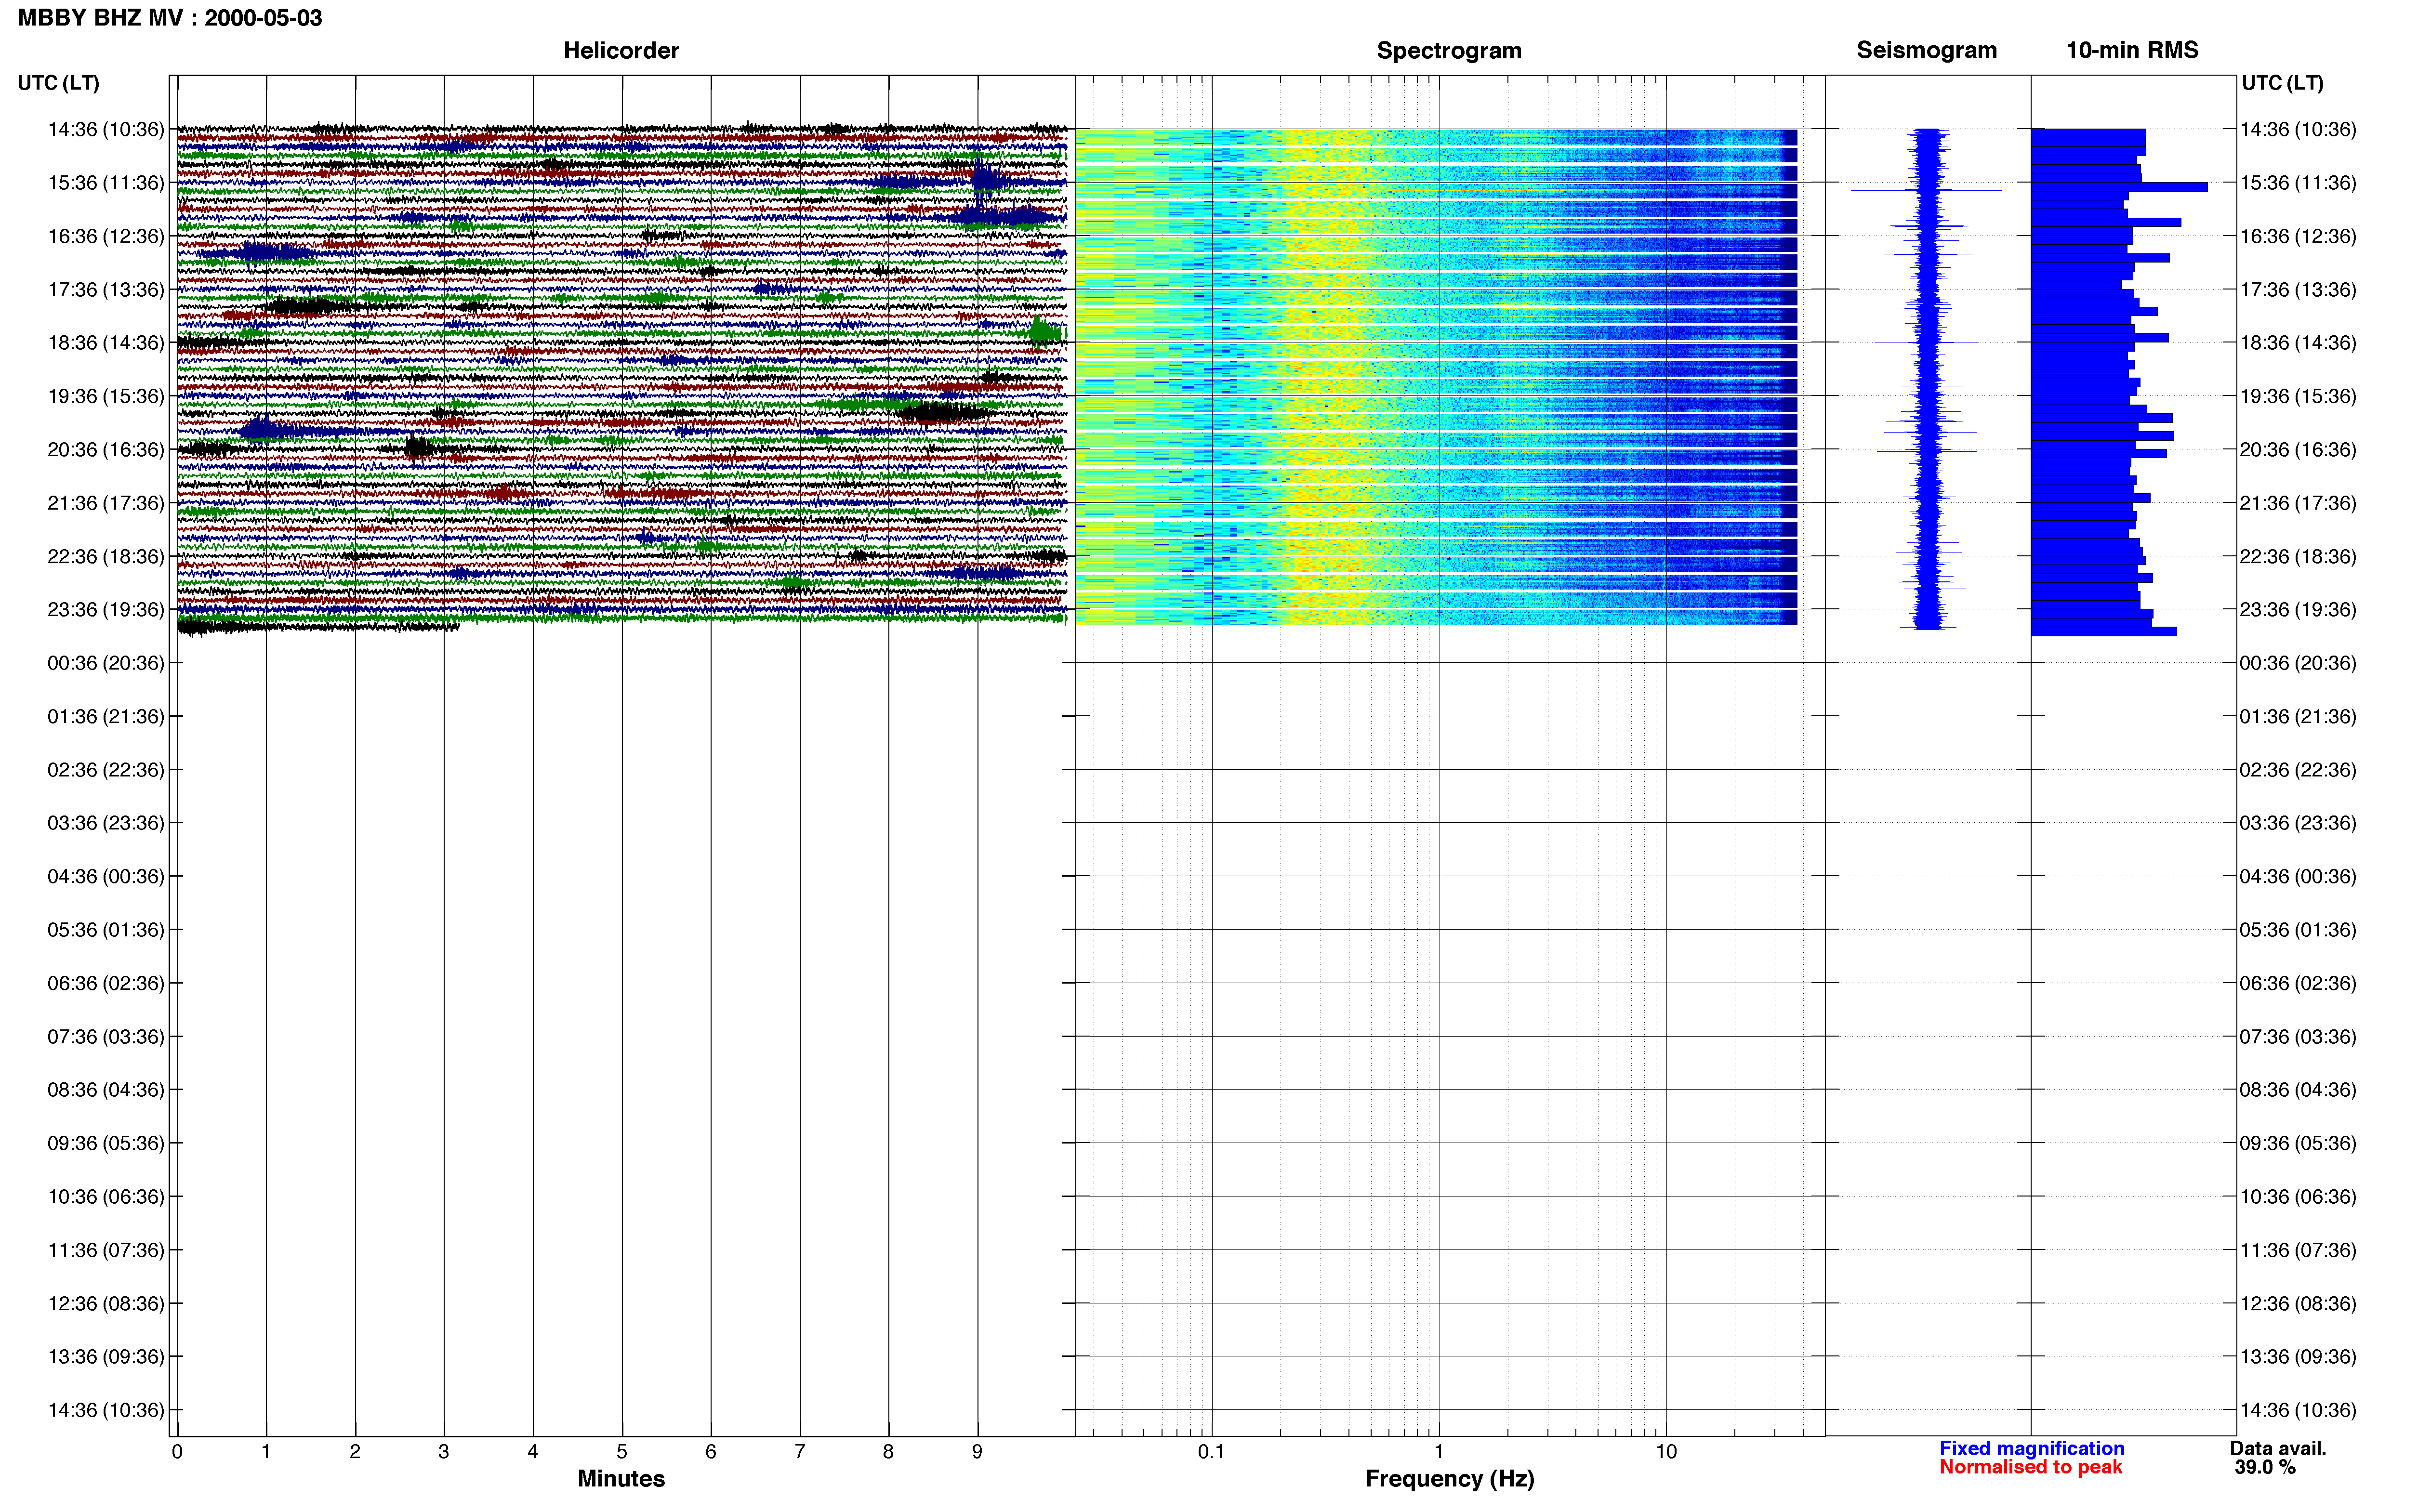Screen dimensions: 2418x1512
Task: Click the left time label 03:36 (23:36)
Action: tap(106, 823)
